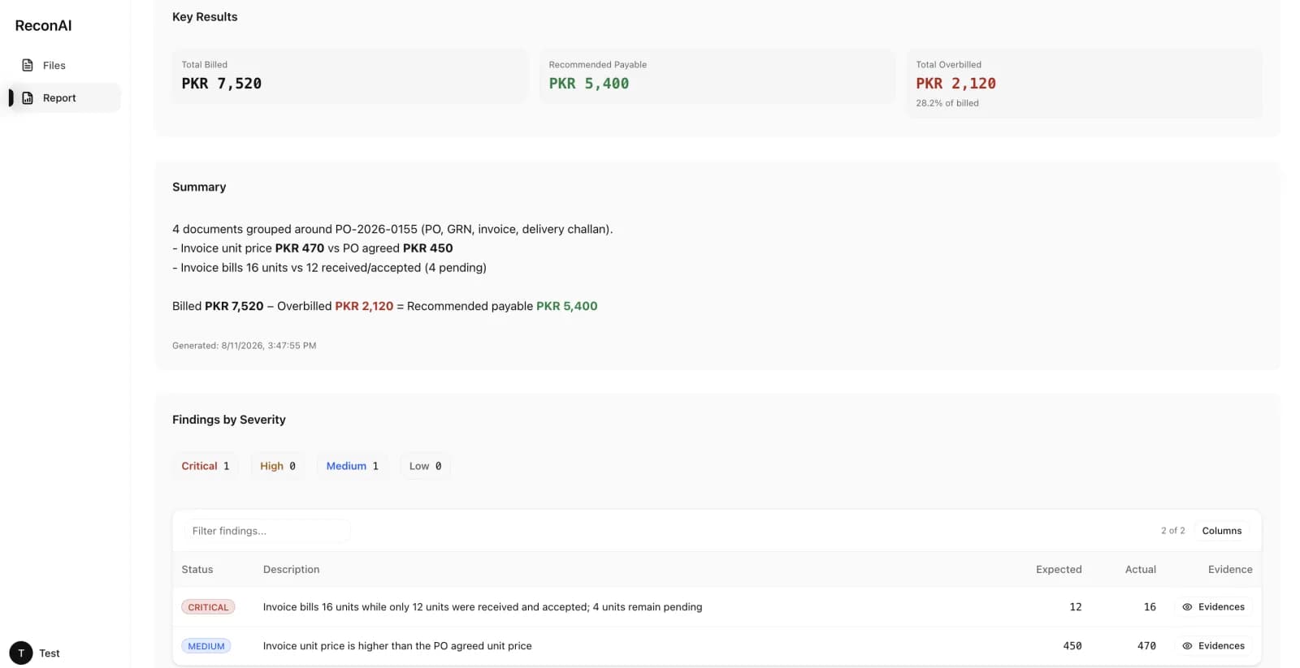Focus the Filter findings input field

coord(267,531)
